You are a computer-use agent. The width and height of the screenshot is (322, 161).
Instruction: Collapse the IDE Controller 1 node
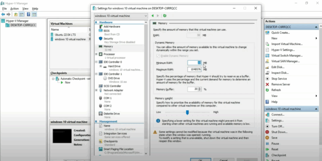pos(96,74)
